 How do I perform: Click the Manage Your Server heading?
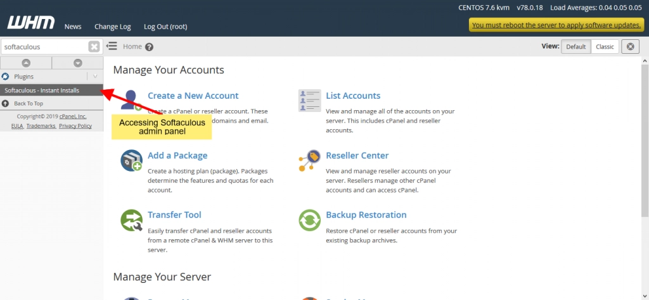pos(162,277)
